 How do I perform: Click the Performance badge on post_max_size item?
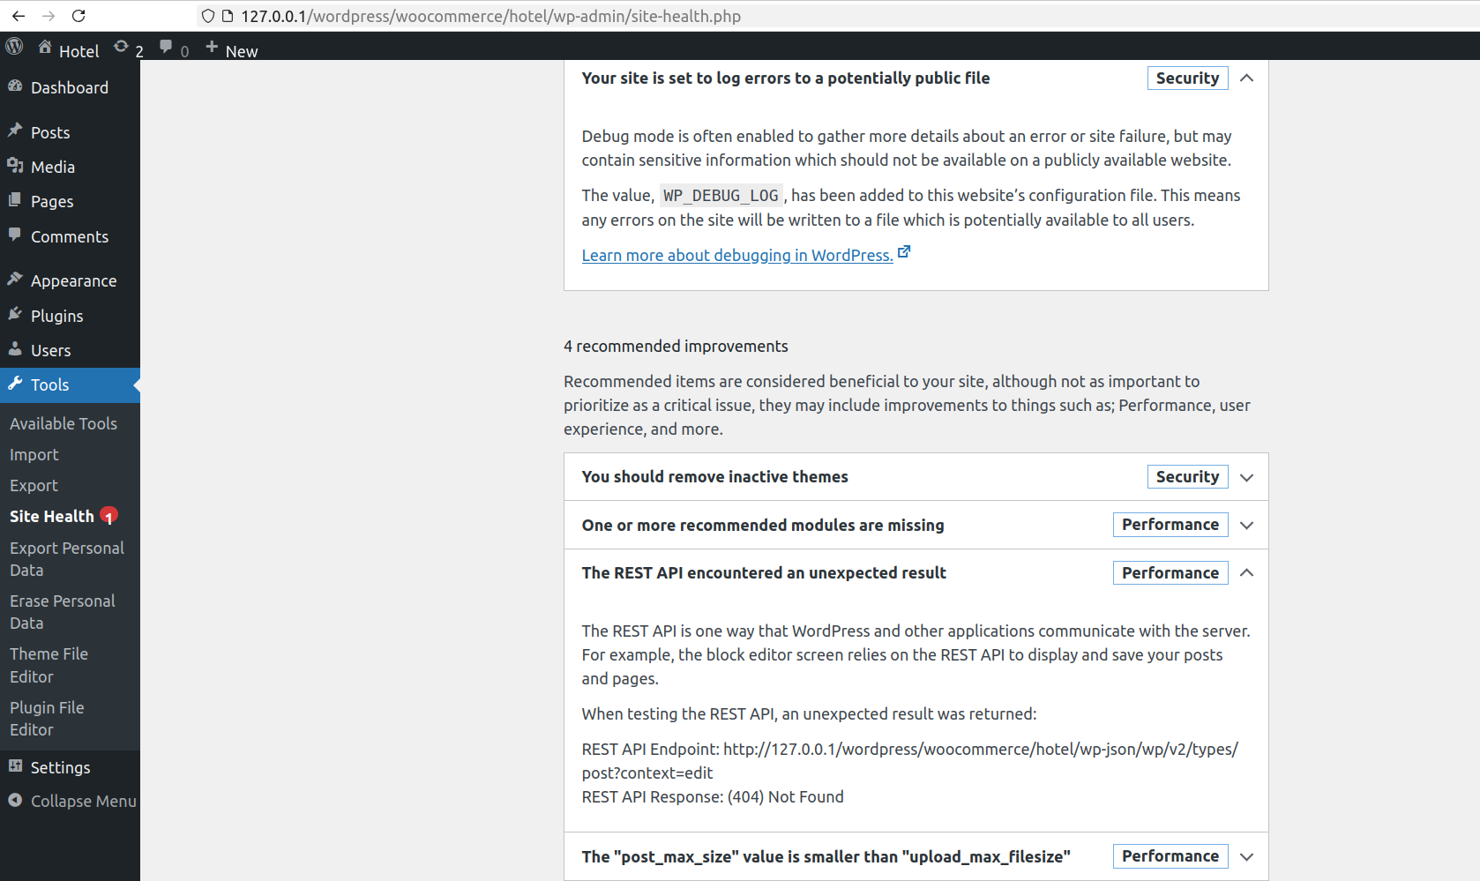(x=1170, y=855)
